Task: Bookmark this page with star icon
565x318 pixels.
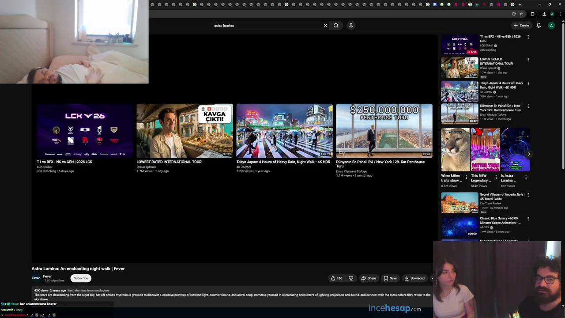Action: click(x=521, y=14)
